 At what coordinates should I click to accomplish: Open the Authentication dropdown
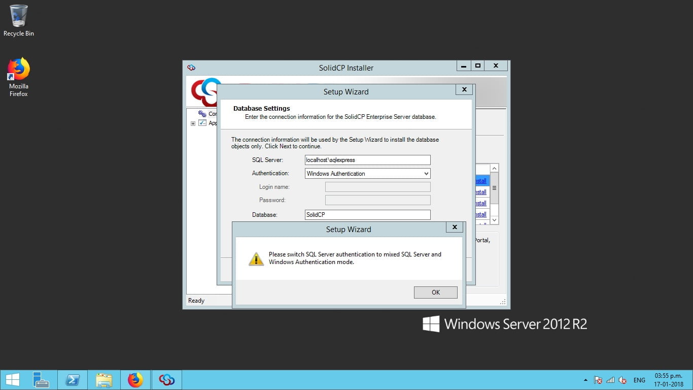point(368,173)
